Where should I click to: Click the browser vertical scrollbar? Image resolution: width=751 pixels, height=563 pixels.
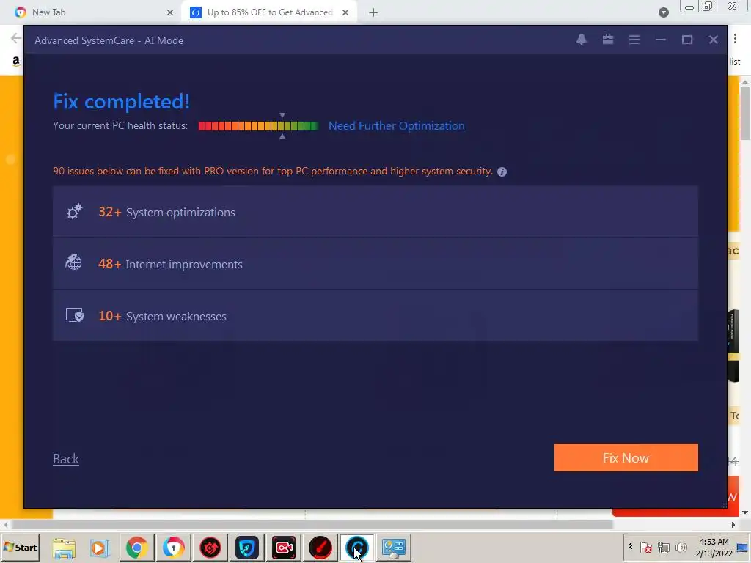pos(745,114)
